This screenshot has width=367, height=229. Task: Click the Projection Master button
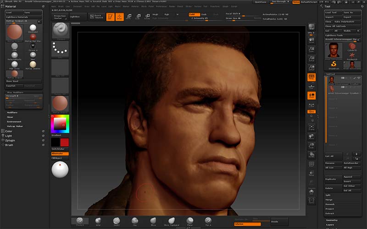coord(60,17)
